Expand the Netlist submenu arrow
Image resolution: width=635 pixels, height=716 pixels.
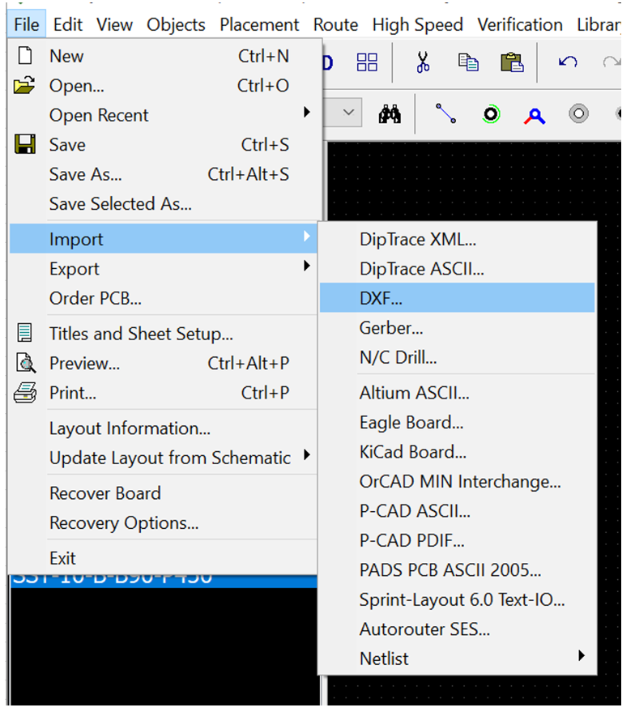(x=581, y=656)
